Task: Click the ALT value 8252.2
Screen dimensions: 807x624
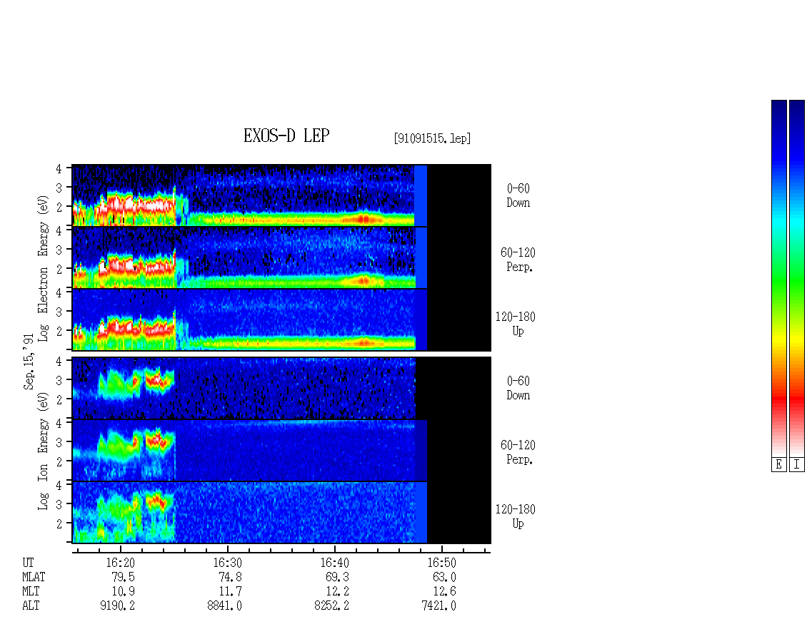Action: (x=331, y=606)
